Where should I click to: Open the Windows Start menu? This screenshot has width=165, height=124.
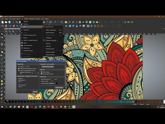click(x=2, y=107)
